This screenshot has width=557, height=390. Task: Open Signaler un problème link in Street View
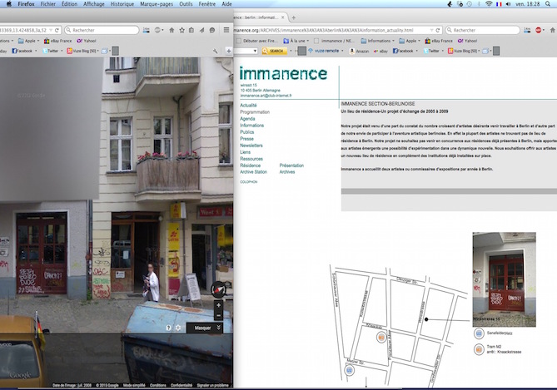213,385
